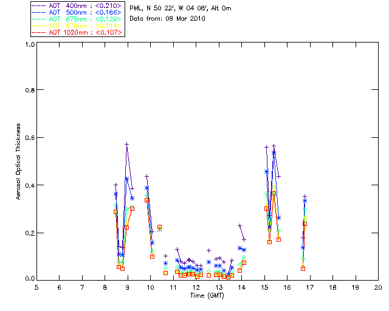Click the 0.8 y-axis tick label

coord(29,90)
